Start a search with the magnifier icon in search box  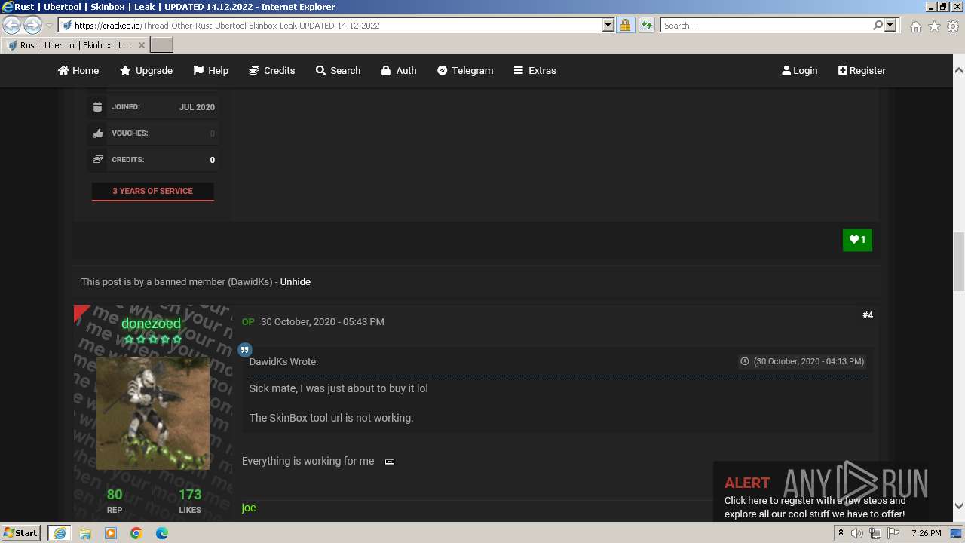[878, 25]
